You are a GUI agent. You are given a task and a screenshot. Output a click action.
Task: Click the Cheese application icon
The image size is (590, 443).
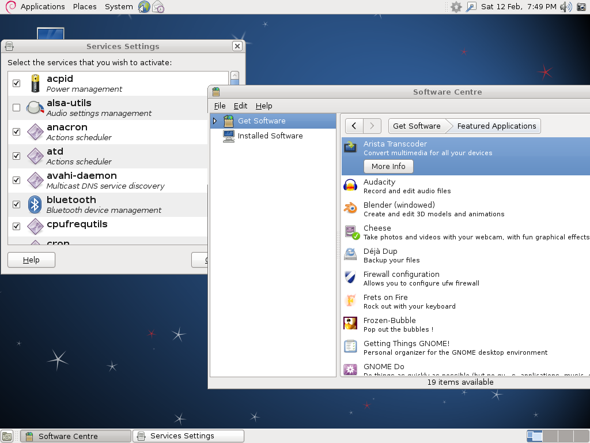[x=351, y=232]
